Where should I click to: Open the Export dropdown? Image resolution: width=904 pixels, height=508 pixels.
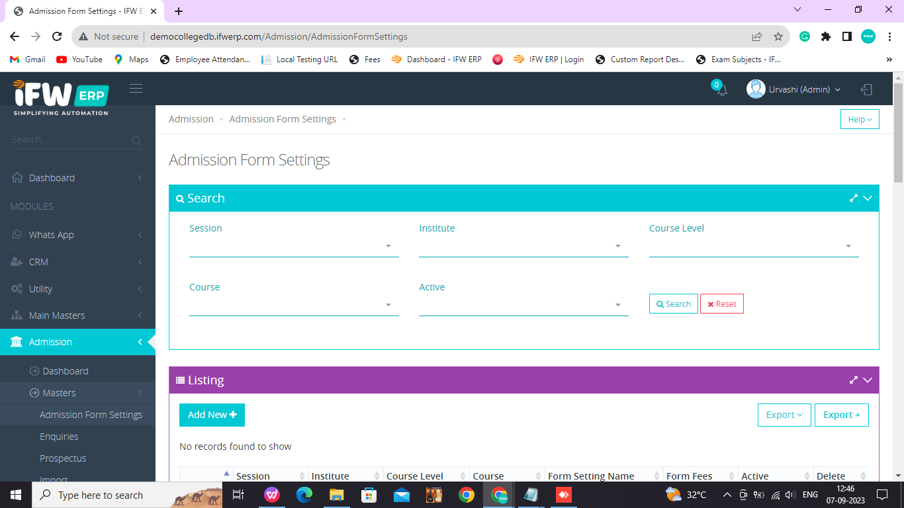pyautogui.click(x=784, y=415)
